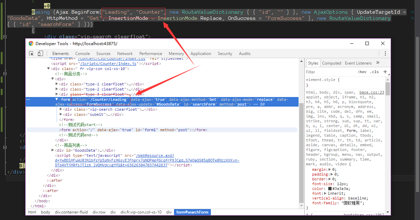Go to the Network tab
The width and height of the screenshot is (420, 220).
point(125,54)
